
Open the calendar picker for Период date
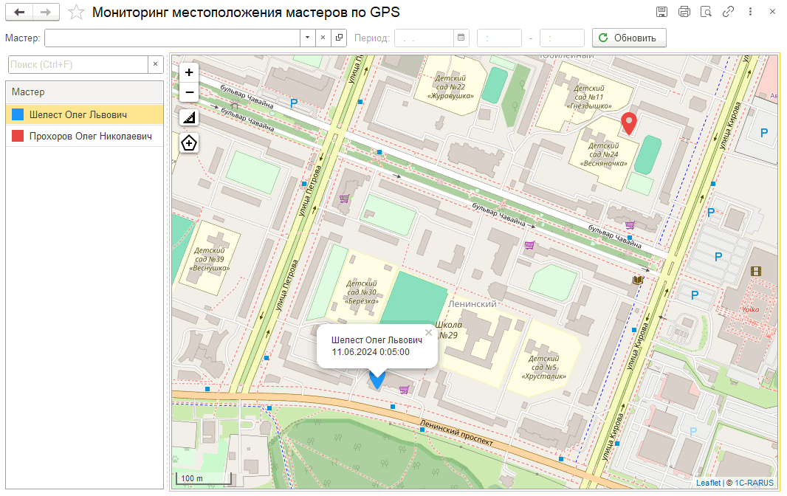[x=461, y=38]
